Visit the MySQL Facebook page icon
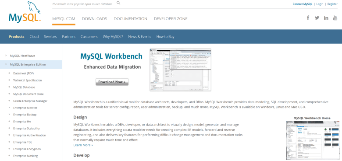The image size is (342, 161). tap(308, 18)
